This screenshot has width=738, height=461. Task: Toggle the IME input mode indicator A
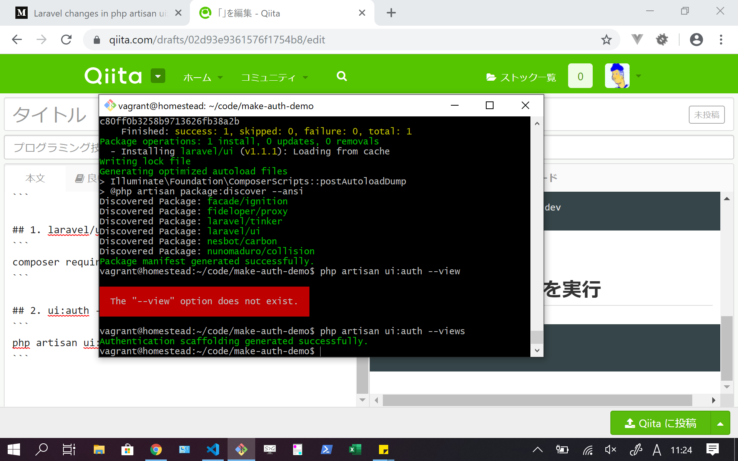click(x=657, y=449)
